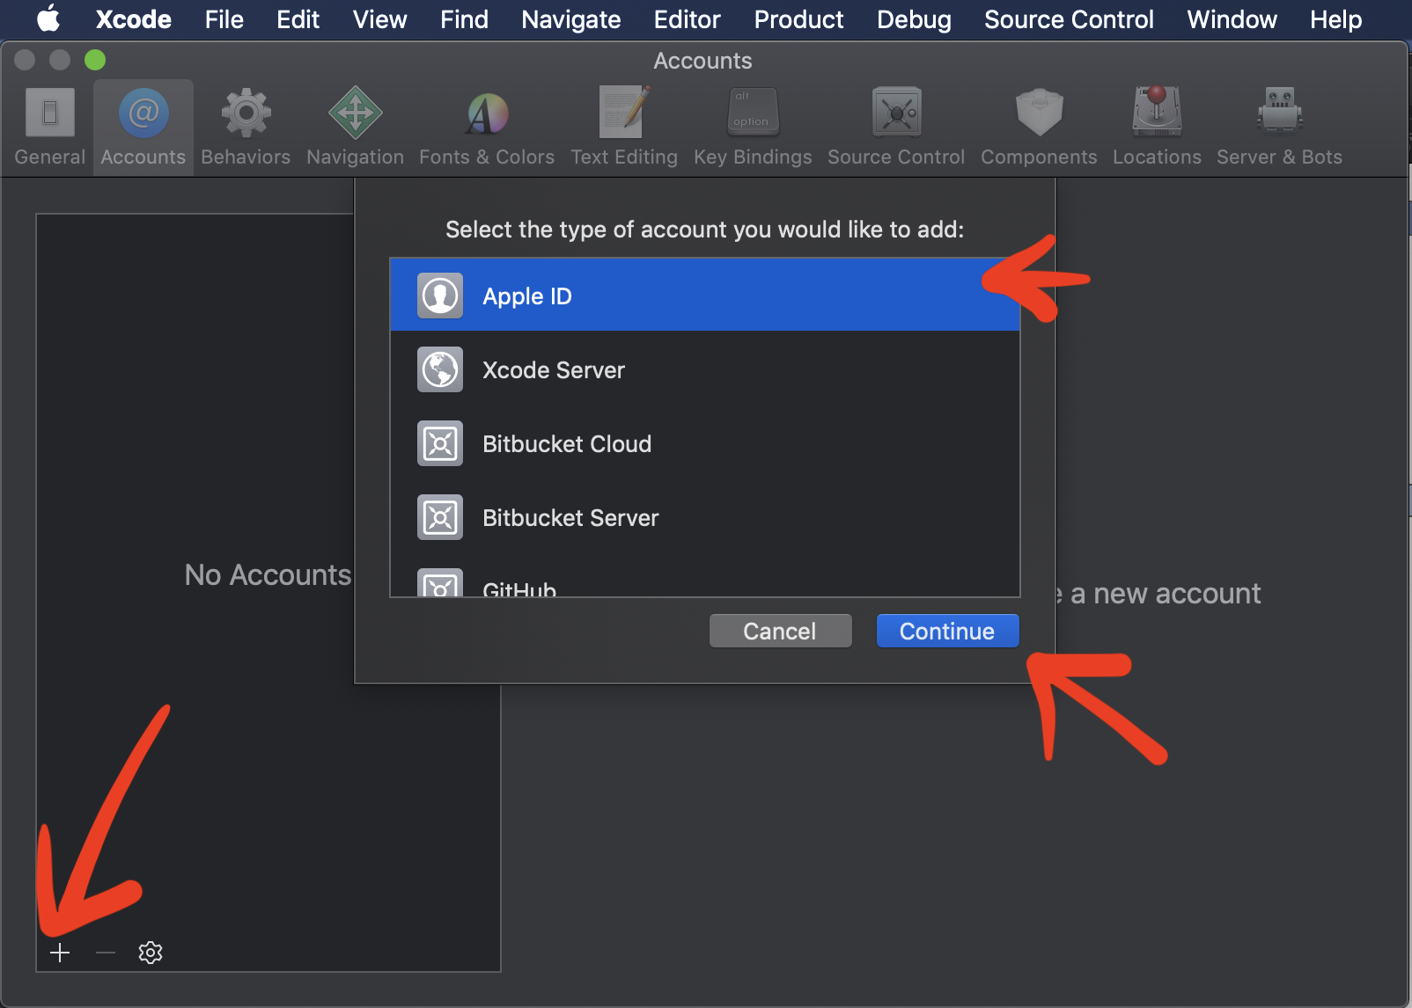Click the Xcode Server globe icon
The image size is (1412, 1008).
pos(440,369)
